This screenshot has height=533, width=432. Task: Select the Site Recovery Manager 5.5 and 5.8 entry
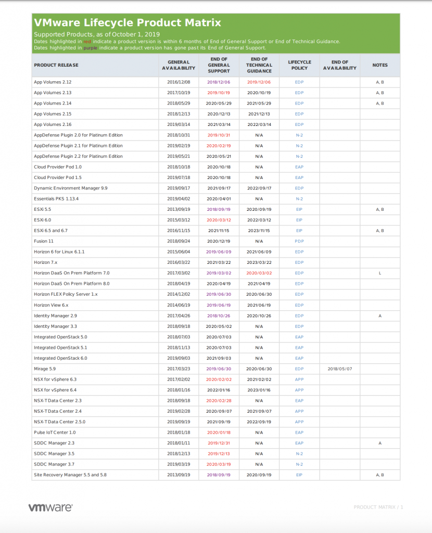(x=71, y=475)
